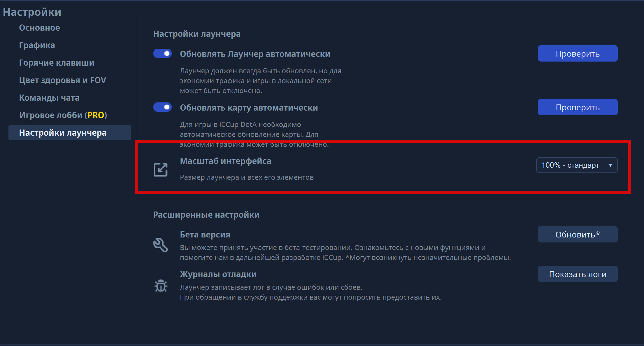Image resolution: width=644 pixels, height=346 pixels.
Task: Select Настройки лаунчера sidebar item
Action: (70, 133)
